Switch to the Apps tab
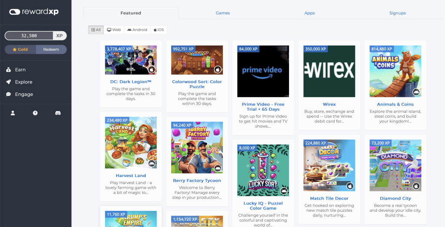 click(309, 13)
